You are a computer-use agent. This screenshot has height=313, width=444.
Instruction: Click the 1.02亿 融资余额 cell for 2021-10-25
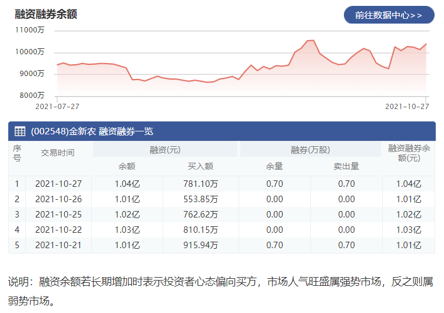pyautogui.click(x=127, y=215)
